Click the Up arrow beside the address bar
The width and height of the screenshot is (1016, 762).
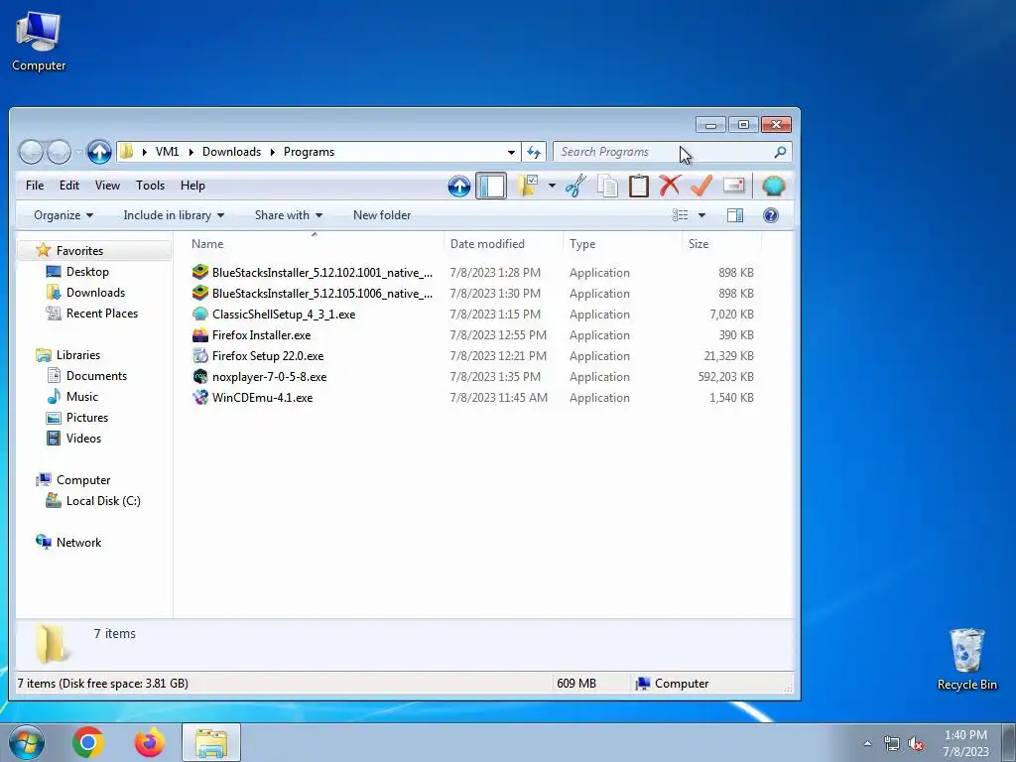click(x=99, y=152)
